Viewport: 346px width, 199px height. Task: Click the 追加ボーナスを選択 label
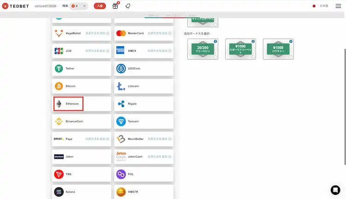pyautogui.click(x=197, y=34)
